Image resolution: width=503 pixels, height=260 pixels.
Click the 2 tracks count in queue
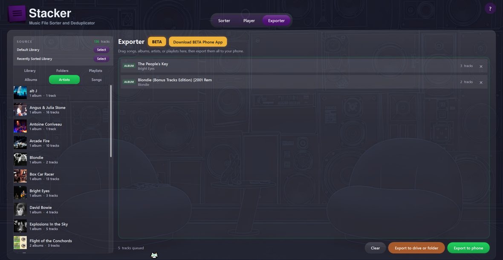(x=466, y=82)
